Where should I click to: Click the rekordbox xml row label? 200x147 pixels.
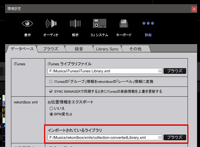pyautogui.click(x=26, y=102)
